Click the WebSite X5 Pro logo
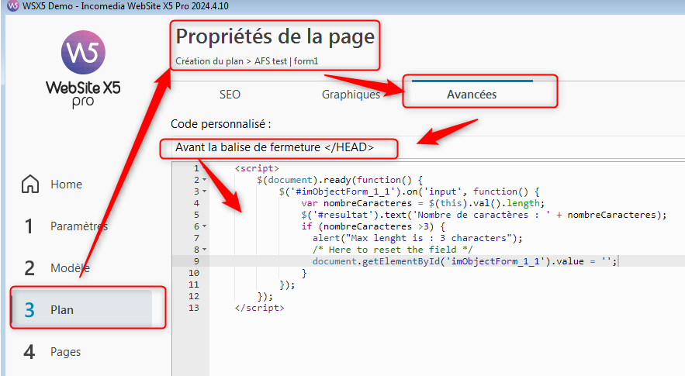The width and height of the screenshot is (685, 376). [x=83, y=69]
